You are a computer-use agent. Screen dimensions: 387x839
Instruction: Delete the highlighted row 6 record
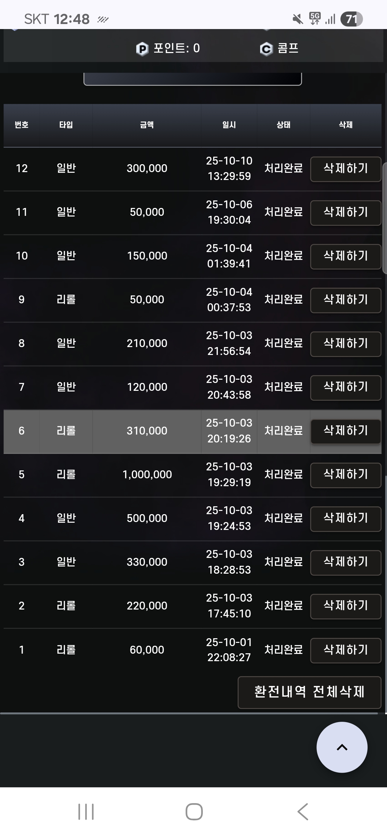click(x=345, y=431)
